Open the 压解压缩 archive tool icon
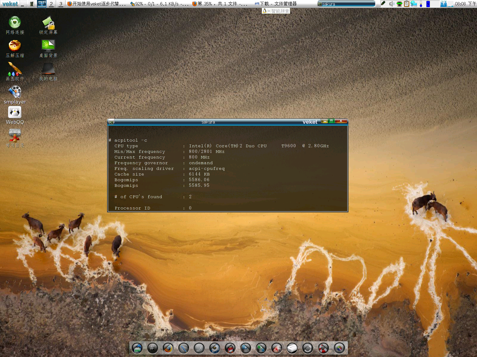 15,48
